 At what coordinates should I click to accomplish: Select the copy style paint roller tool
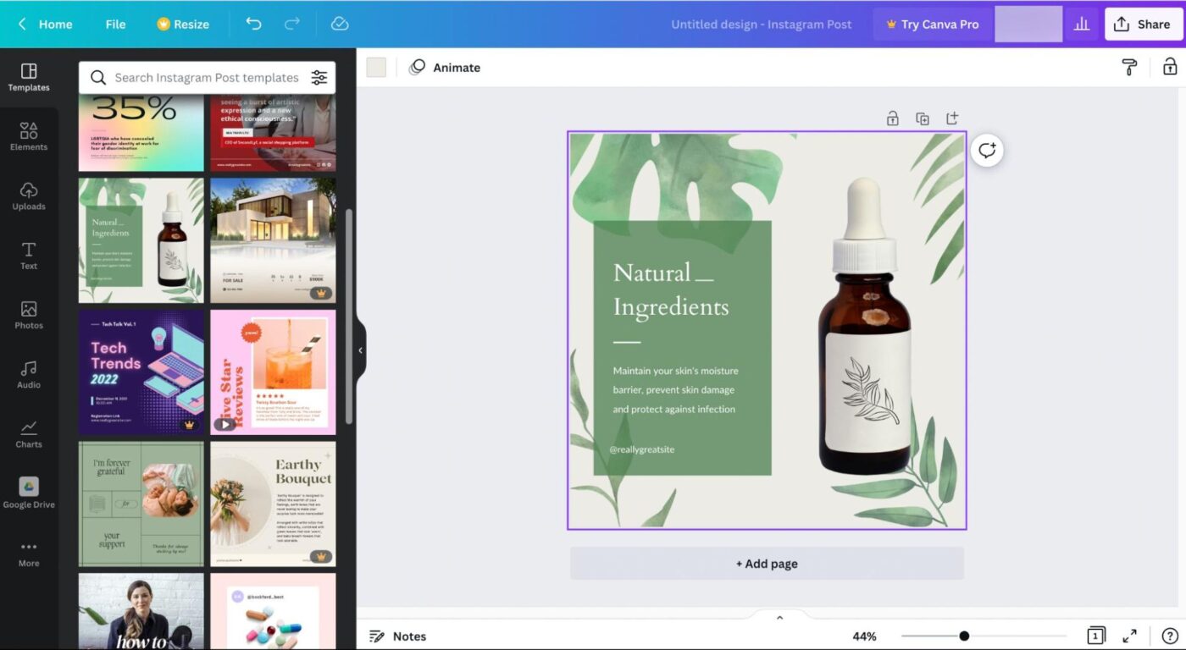pos(1128,67)
